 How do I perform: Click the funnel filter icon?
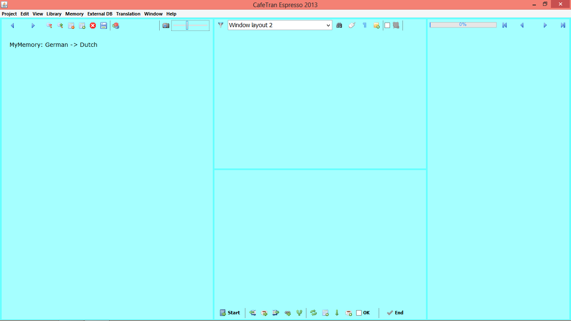[x=221, y=25]
